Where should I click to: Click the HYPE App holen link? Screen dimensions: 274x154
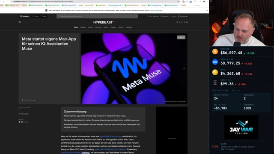[153, 16]
